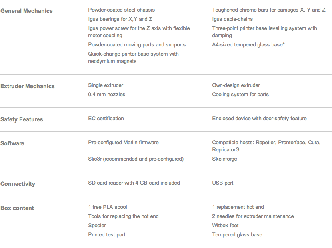Select the Skeinforge entry
This screenshot has width=332, height=248.
click(224, 159)
